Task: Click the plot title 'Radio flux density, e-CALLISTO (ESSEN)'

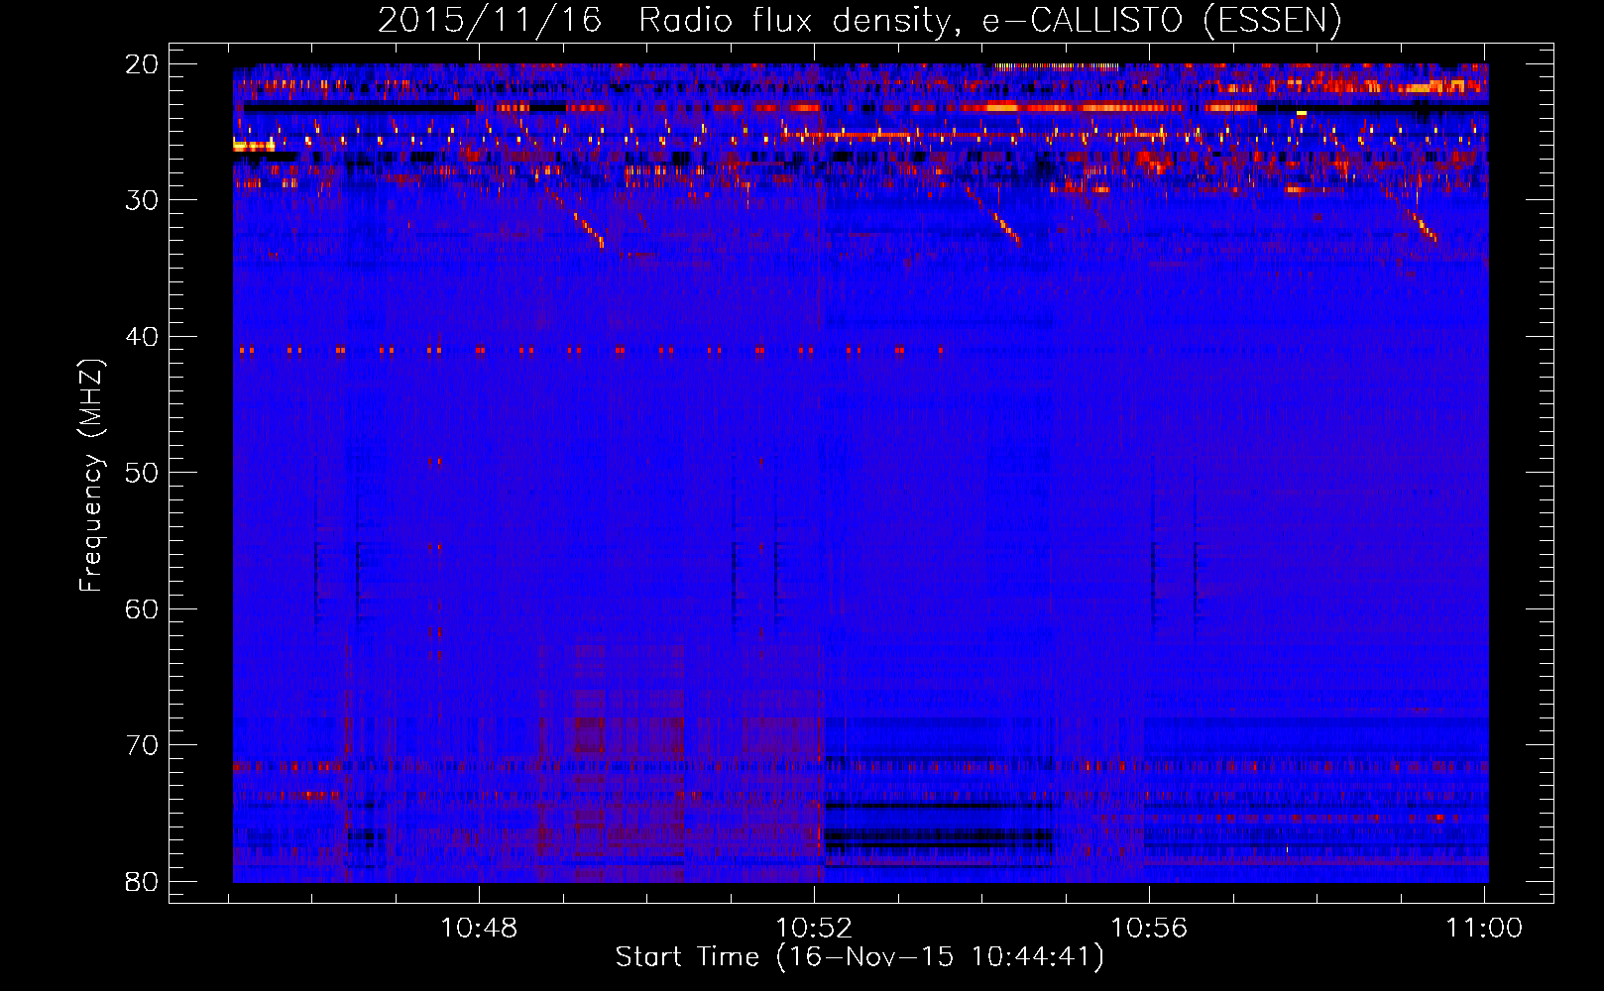Action: 989,20
